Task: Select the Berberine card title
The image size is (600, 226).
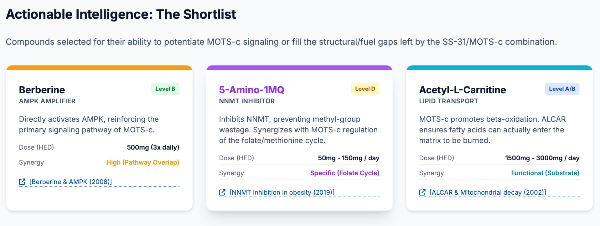Action: click(x=42, y=90)
